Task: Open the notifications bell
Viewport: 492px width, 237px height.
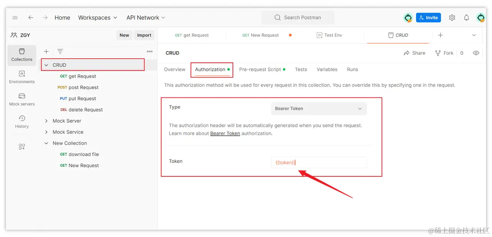Action: 466,18
